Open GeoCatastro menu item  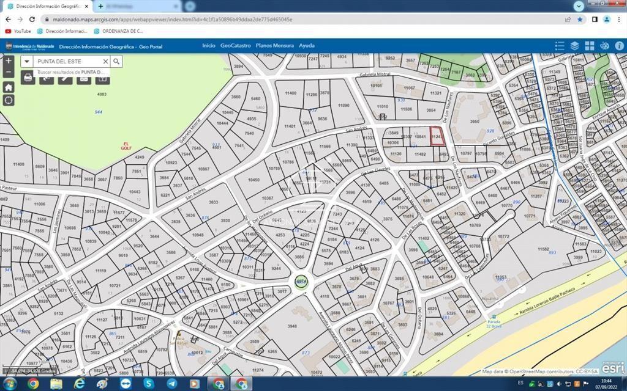point(236,45)
